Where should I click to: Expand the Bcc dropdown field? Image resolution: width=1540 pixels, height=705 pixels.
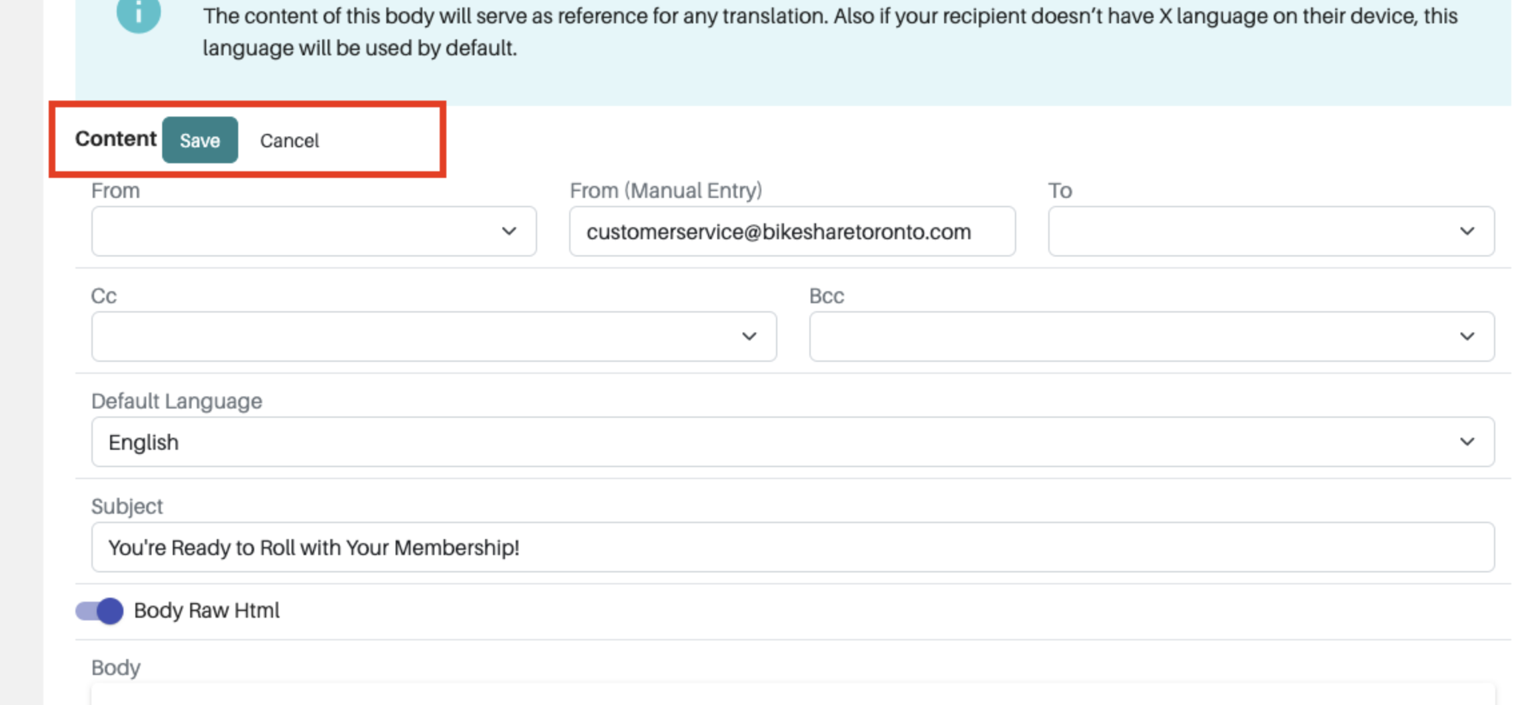(x=1134, y=337)
